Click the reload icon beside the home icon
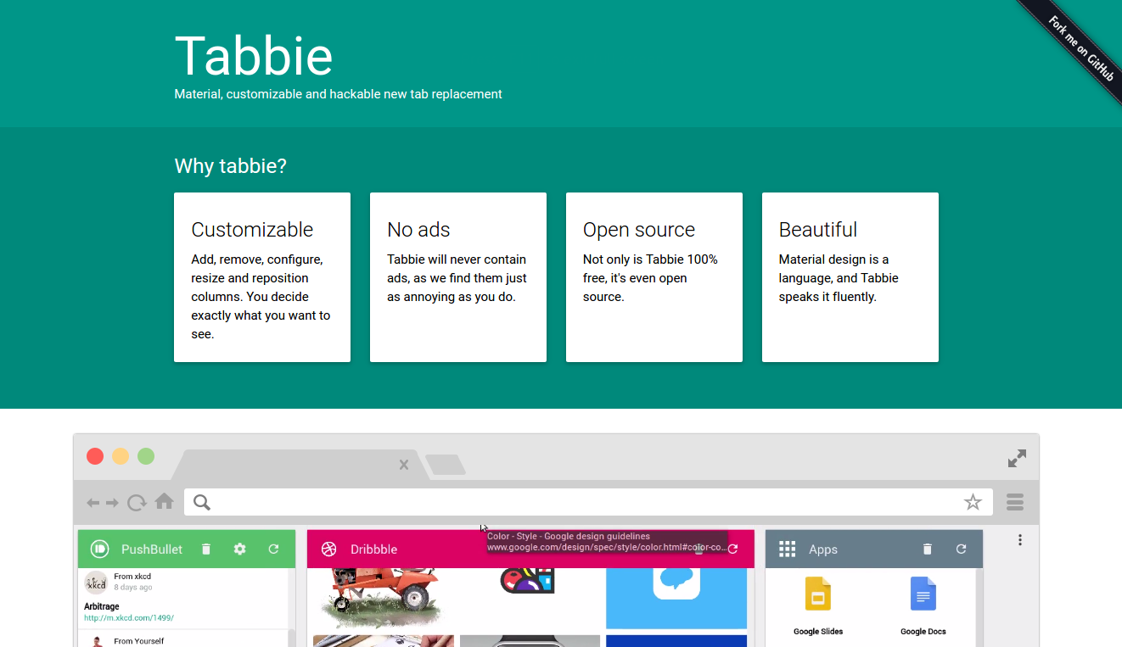Image resolution: width=1122 pixels, height=647 pixels. pos(137,503)
